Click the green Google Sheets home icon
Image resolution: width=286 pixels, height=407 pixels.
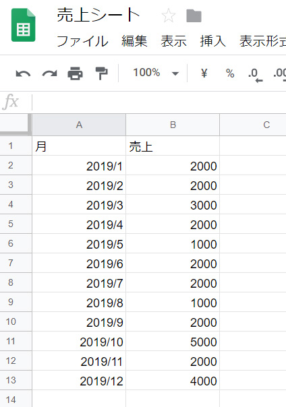24,25
